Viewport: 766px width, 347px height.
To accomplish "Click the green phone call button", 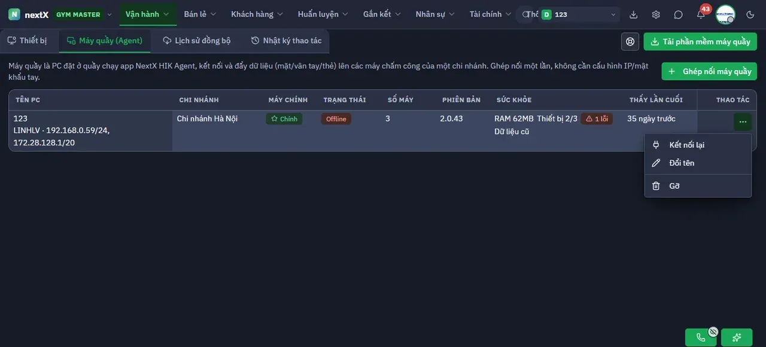I will click(x=701, y=337).
